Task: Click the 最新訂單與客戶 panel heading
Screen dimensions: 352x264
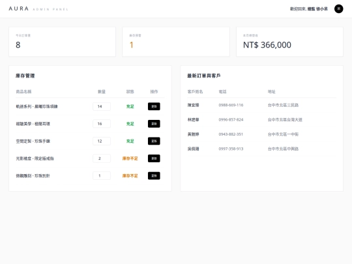Action: click(204, 76)
